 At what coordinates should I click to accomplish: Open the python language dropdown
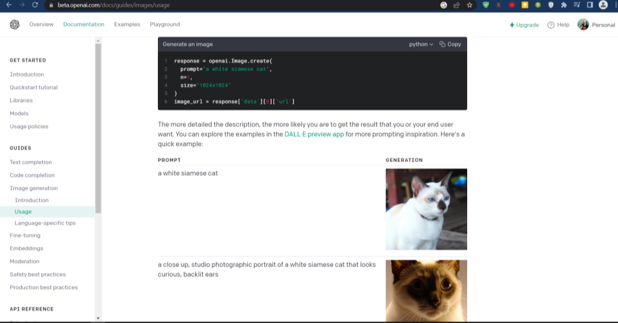pos(421,44)
